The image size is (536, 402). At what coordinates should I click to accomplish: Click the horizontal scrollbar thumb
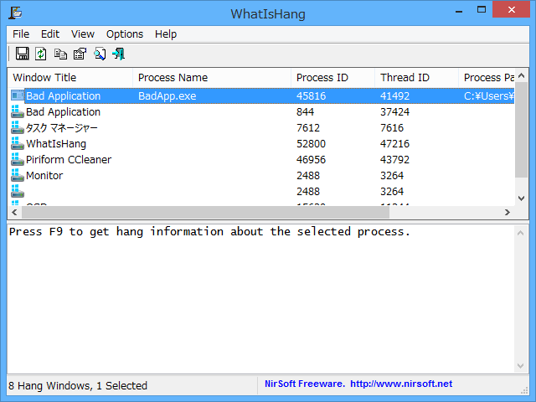click(205, 212)
